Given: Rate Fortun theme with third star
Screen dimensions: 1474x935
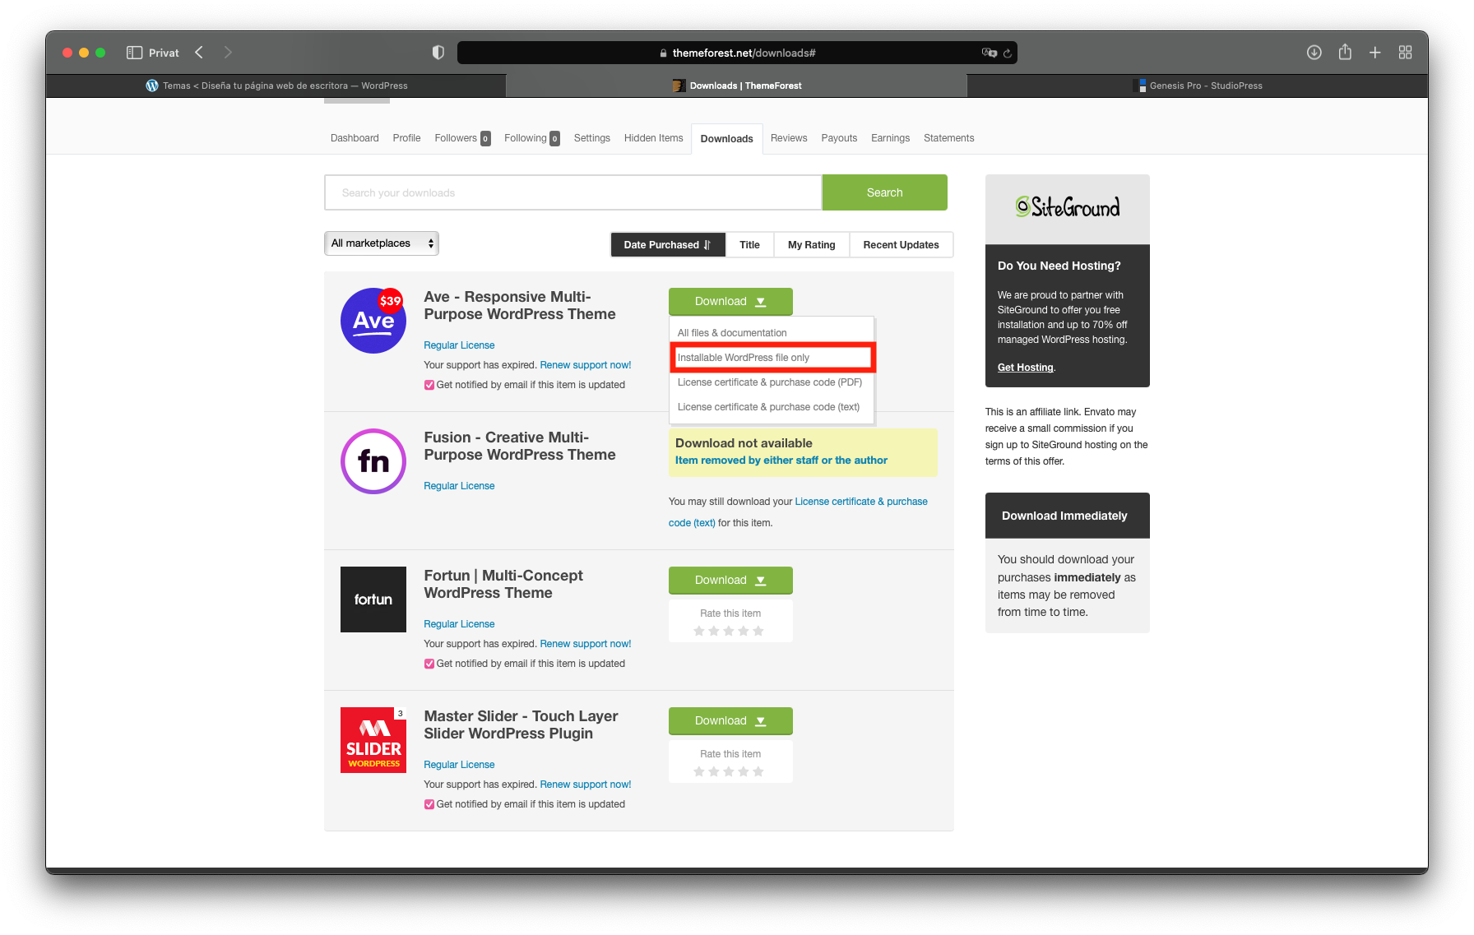Looking at the screenshot, I should (x=729, y=631).
